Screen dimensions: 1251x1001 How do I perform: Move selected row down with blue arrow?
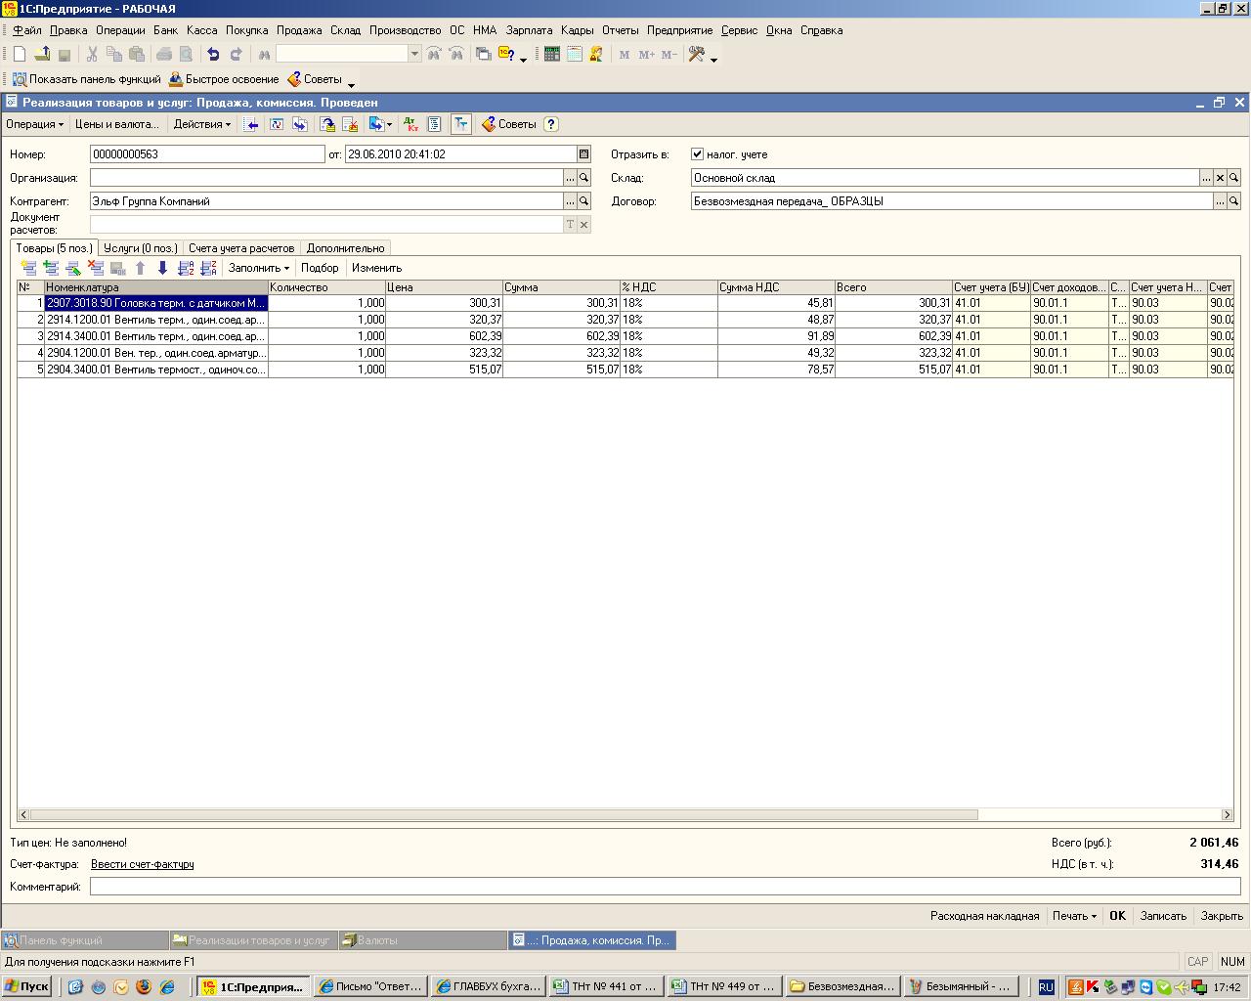tap(162, 268)
